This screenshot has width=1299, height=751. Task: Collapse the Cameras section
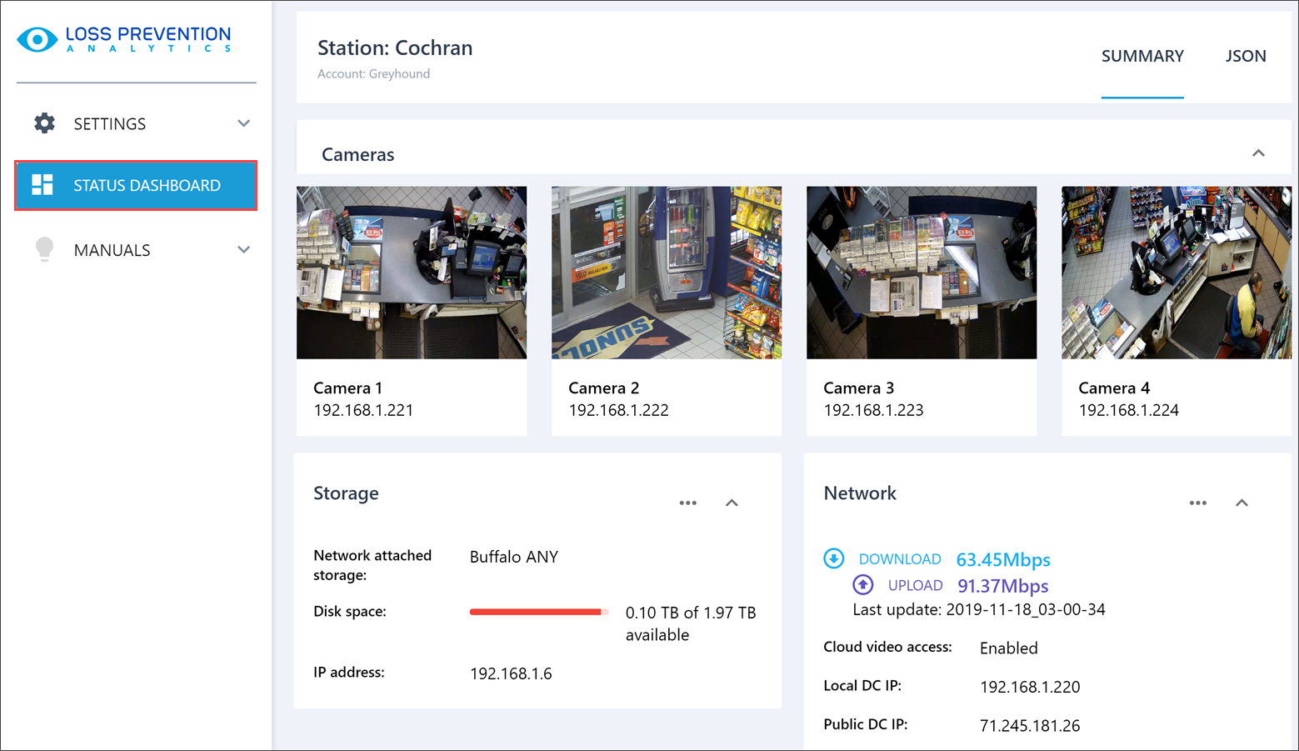(x=1258, y=153)
